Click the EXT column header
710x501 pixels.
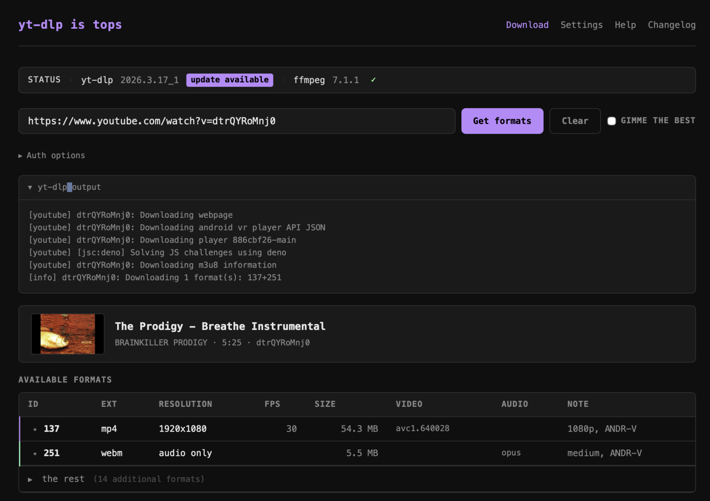109,404
